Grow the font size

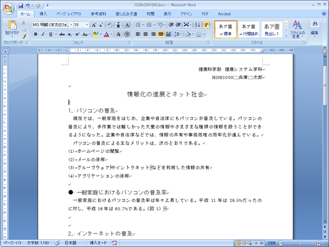tap(94, 25)
